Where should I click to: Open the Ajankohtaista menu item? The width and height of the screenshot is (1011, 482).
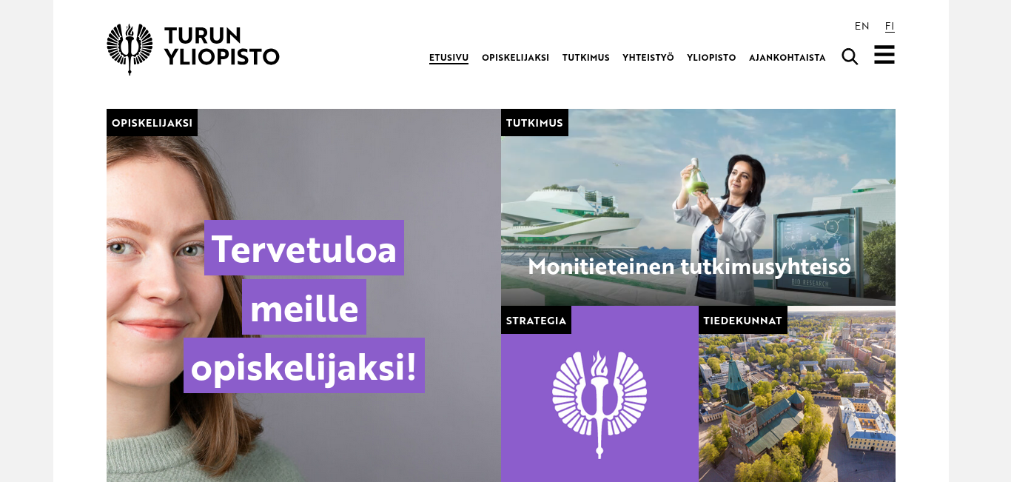click(787, 58)
